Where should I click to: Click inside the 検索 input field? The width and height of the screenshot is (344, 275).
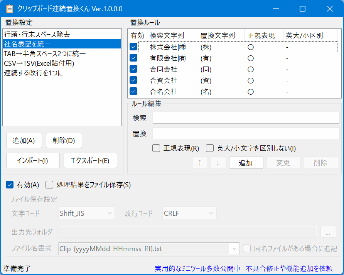(245, 118)
